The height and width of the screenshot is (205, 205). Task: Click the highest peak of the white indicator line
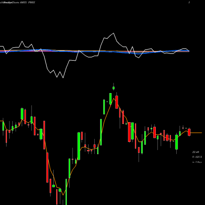coord(114,33)
